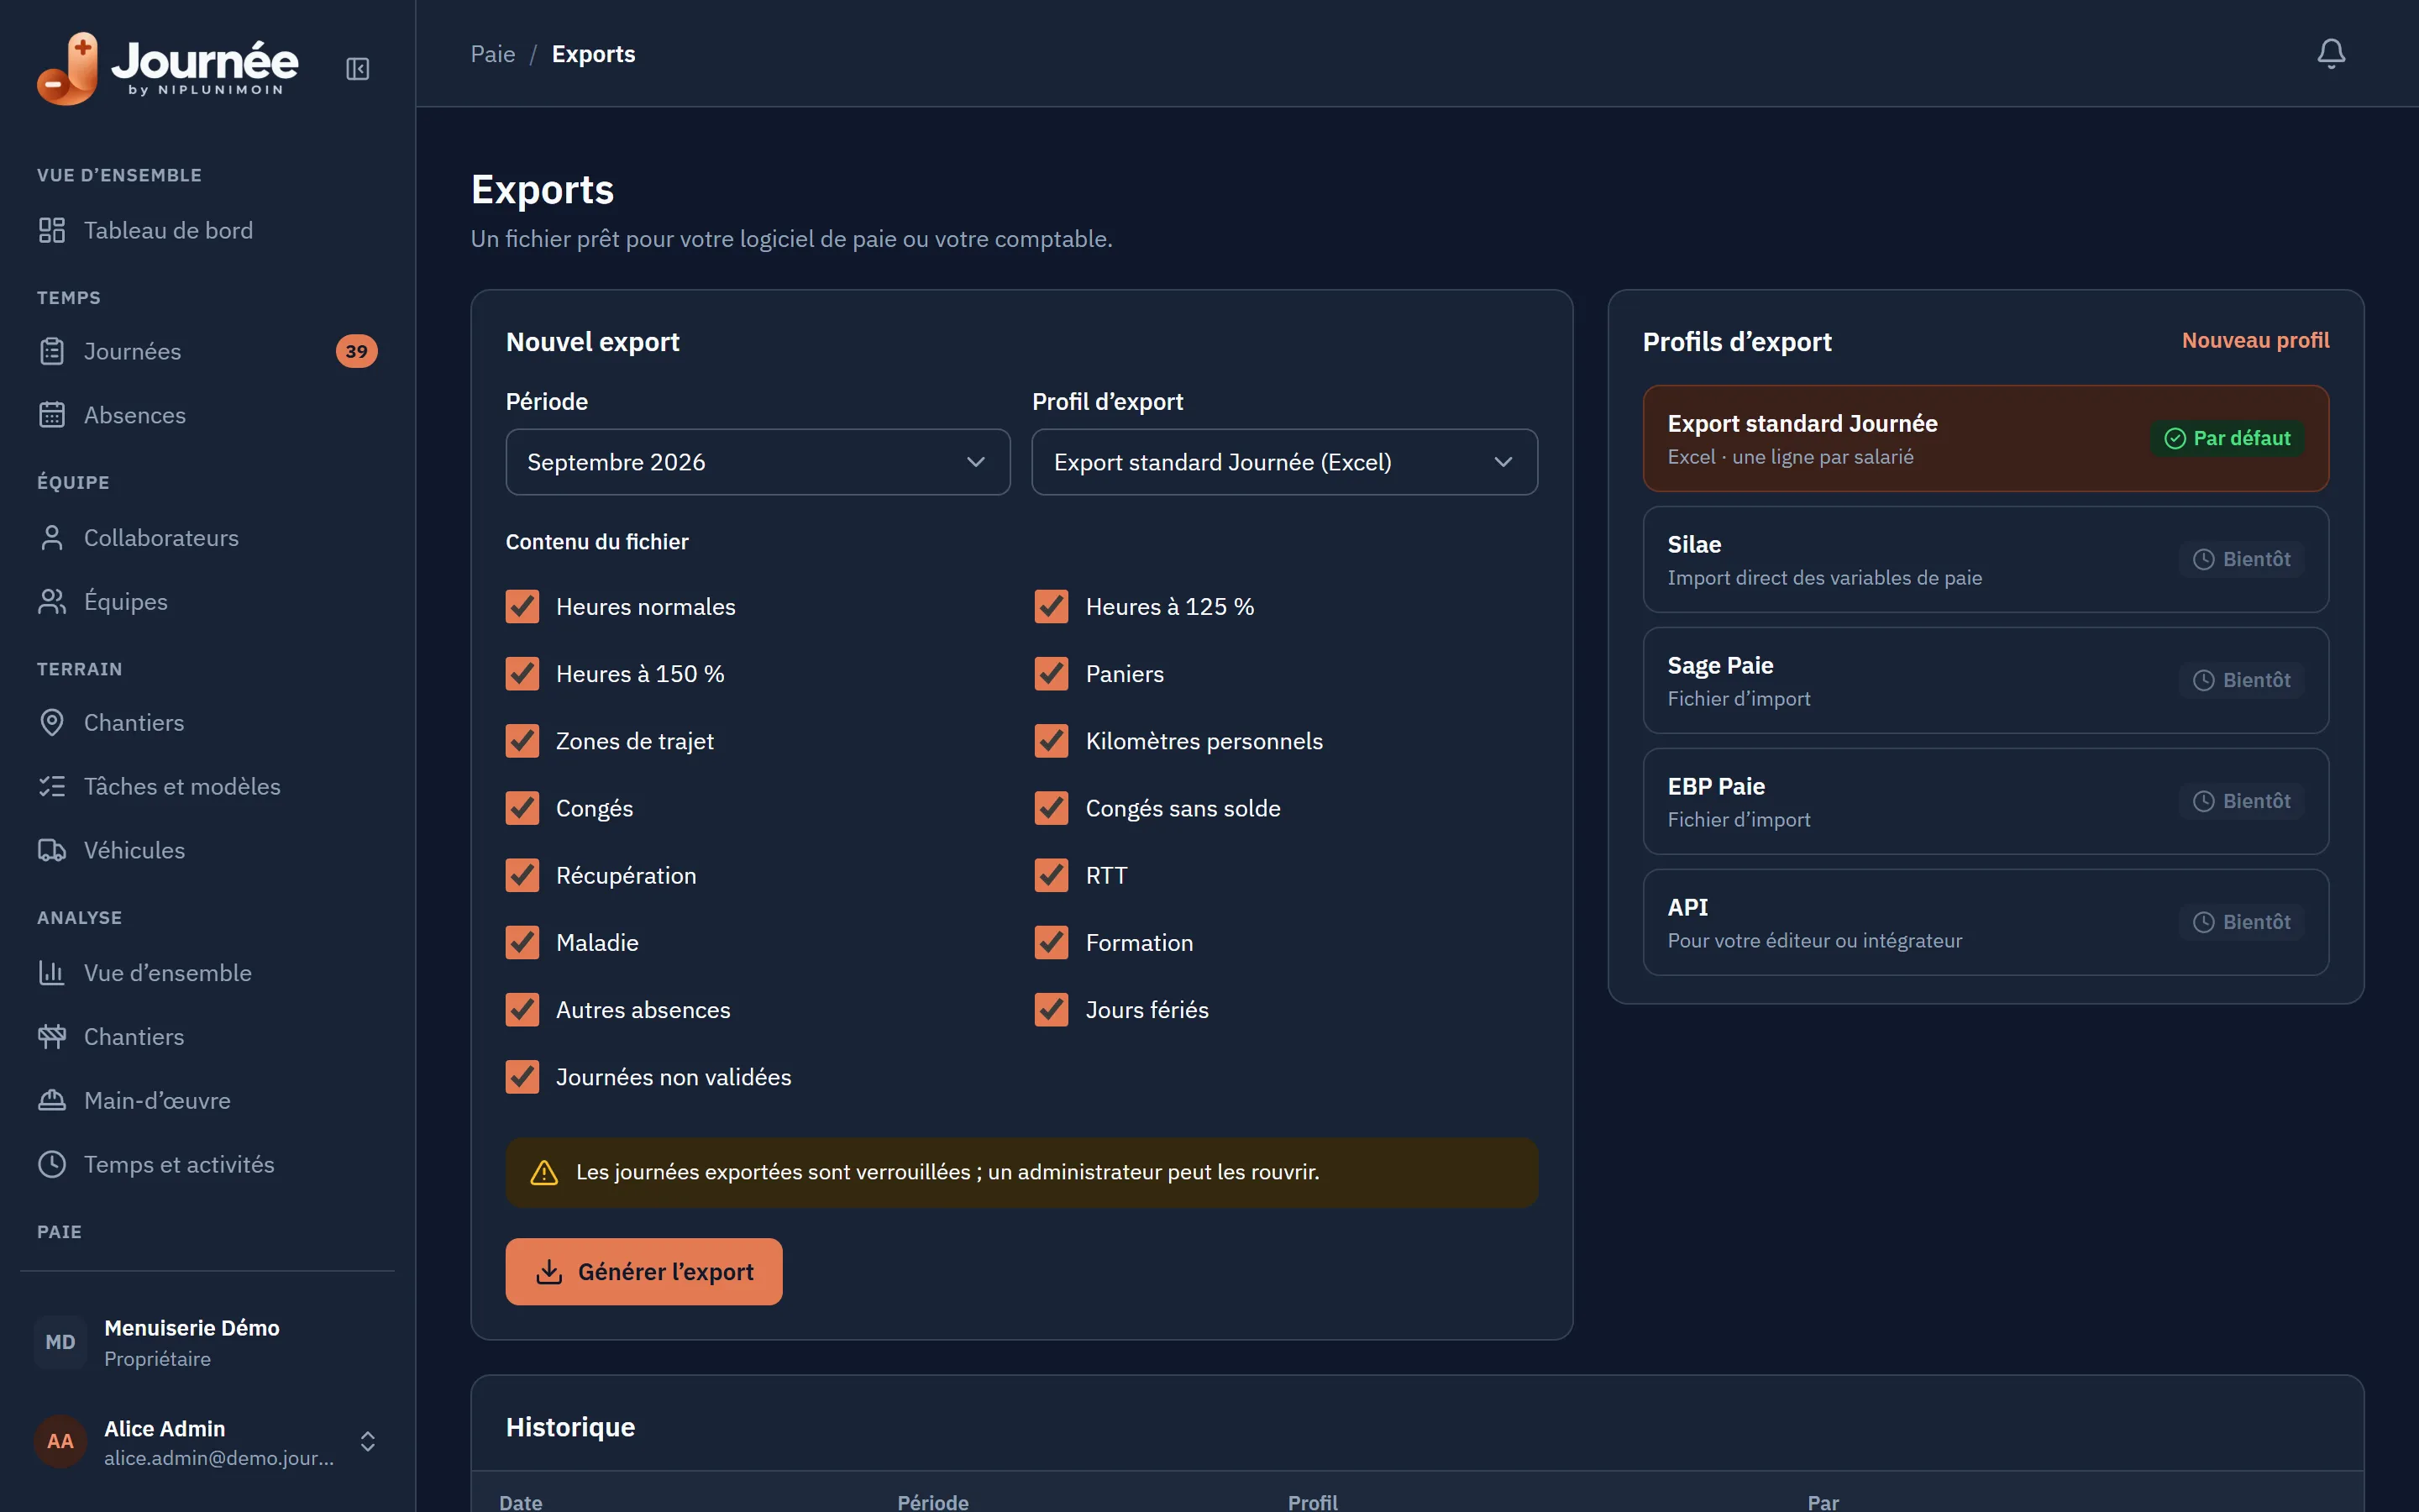Open the Profil d'export dropdown
The image size is (2419, 1512).
click(x=1284, y=462)
